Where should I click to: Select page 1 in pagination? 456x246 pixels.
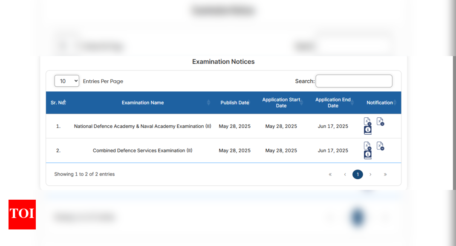point(358,174)
